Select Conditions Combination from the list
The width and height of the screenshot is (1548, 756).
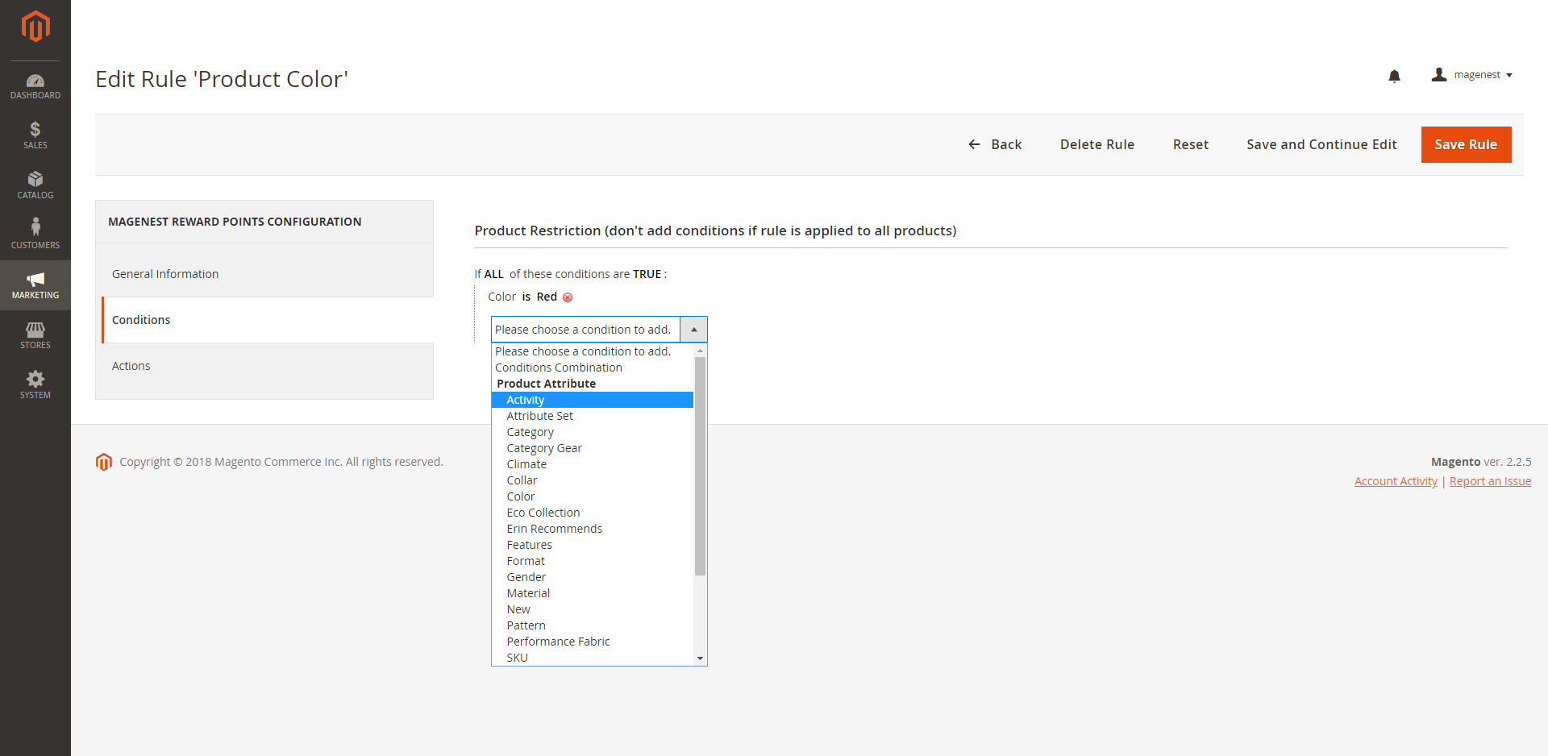click(558, 368)
